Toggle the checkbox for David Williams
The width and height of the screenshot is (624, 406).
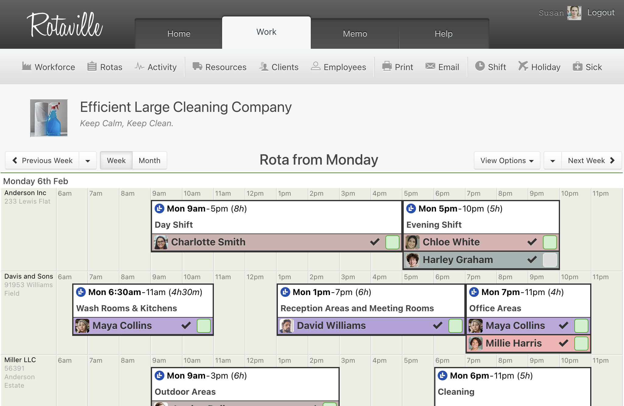click(456, 326)
